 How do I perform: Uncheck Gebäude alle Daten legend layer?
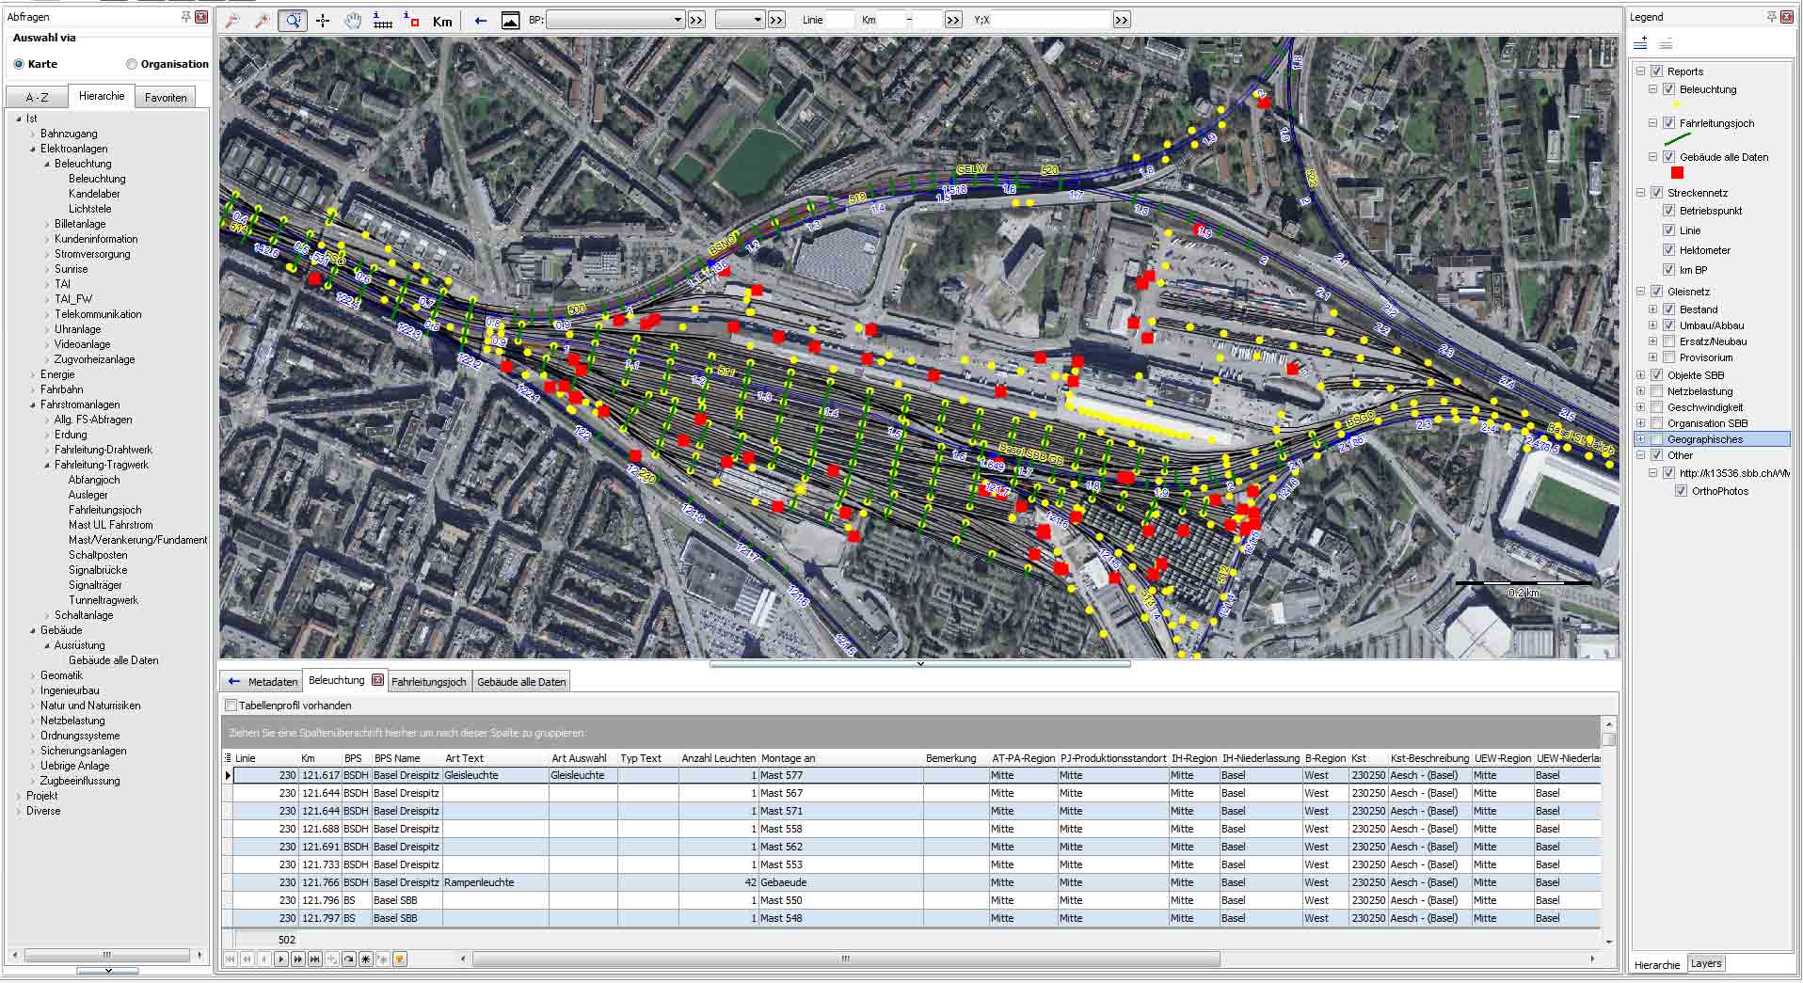pos(1669,157)
